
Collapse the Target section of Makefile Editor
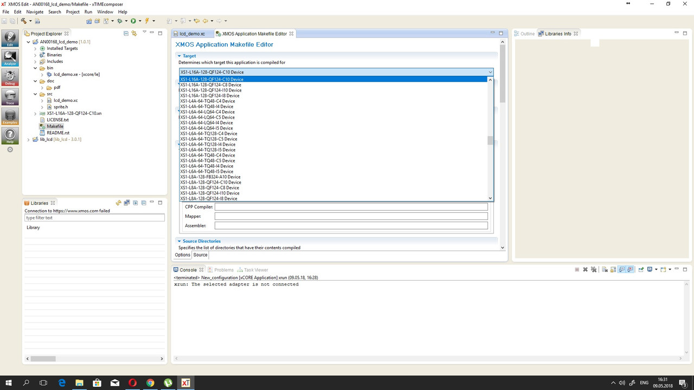[x=179, y=56]
